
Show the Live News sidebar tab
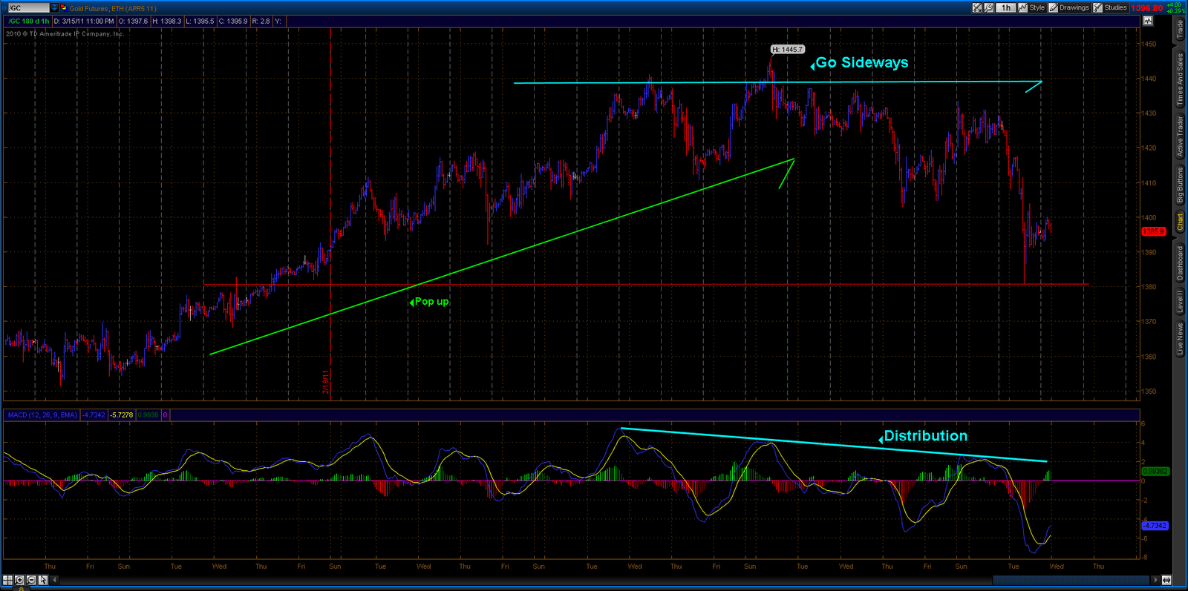pyautogui.click(x=1180, y=339)
